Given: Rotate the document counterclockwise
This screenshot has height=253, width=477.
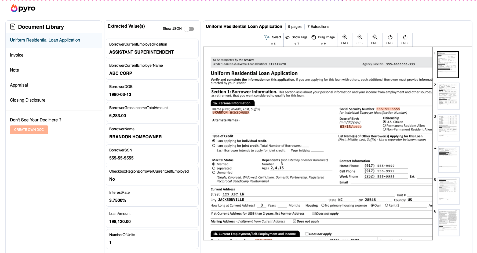Looking at the screenshot, I should coord(390,37).
